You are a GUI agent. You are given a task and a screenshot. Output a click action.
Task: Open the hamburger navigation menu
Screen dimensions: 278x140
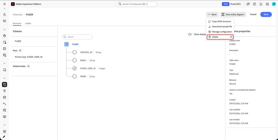4,4
